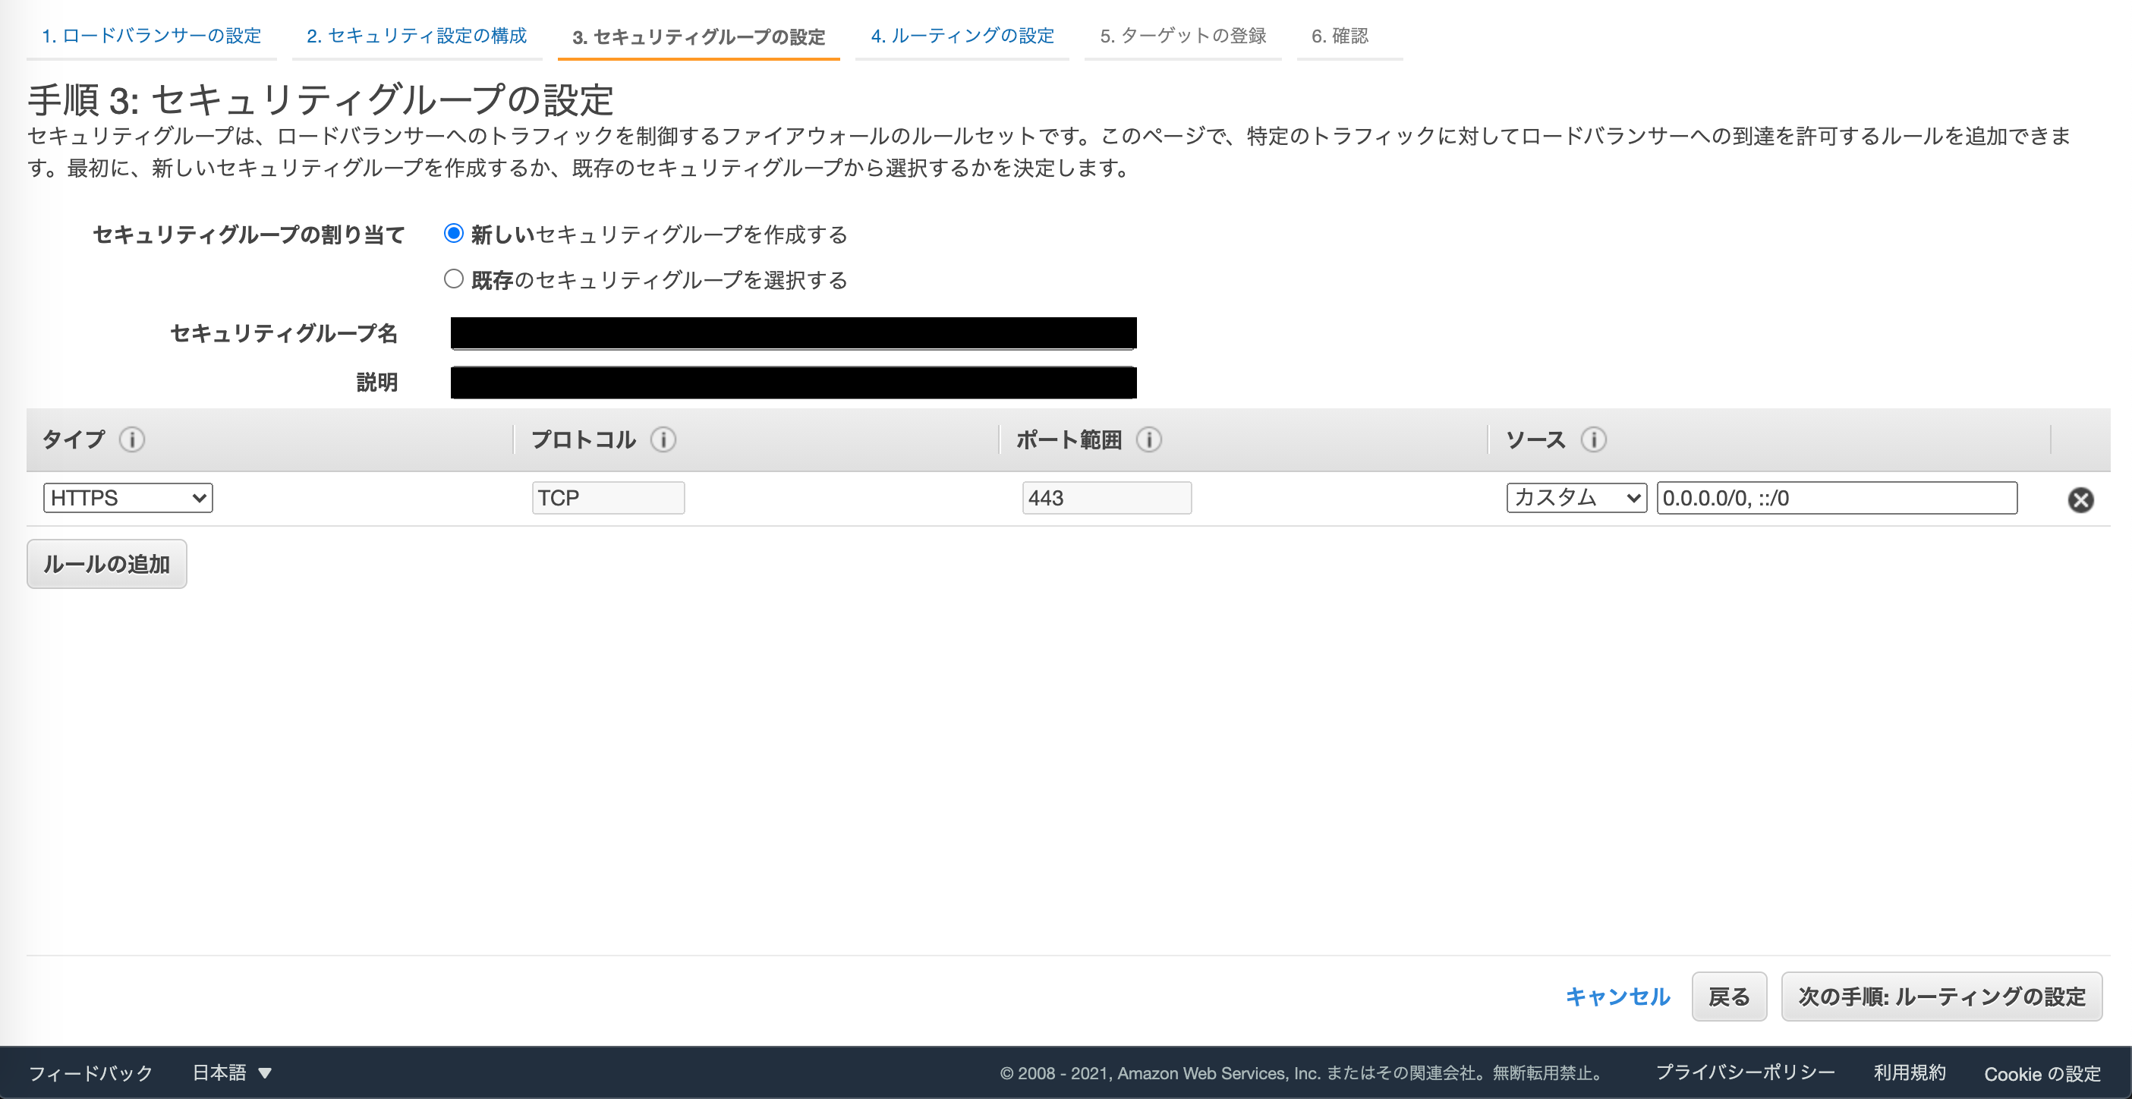The width and height of the screenshot is (2132, 1099).
Task: Click the ルールの追加 button
Action: coord(106,564)
